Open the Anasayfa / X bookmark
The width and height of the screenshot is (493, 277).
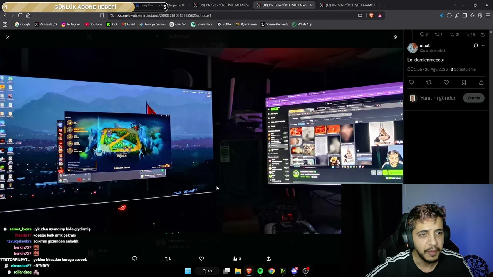46,24
